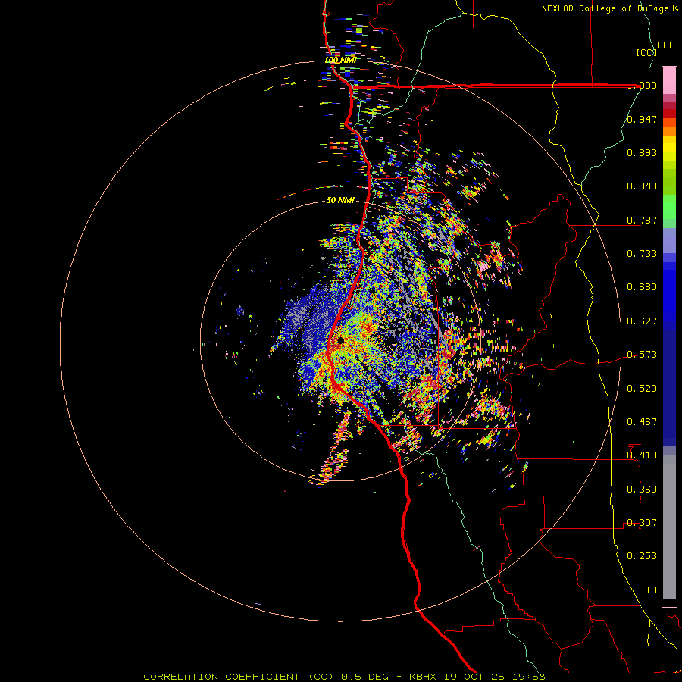Select the 0.627 legend value
This screenshot has height=682, width=682.
click(642, 321)
